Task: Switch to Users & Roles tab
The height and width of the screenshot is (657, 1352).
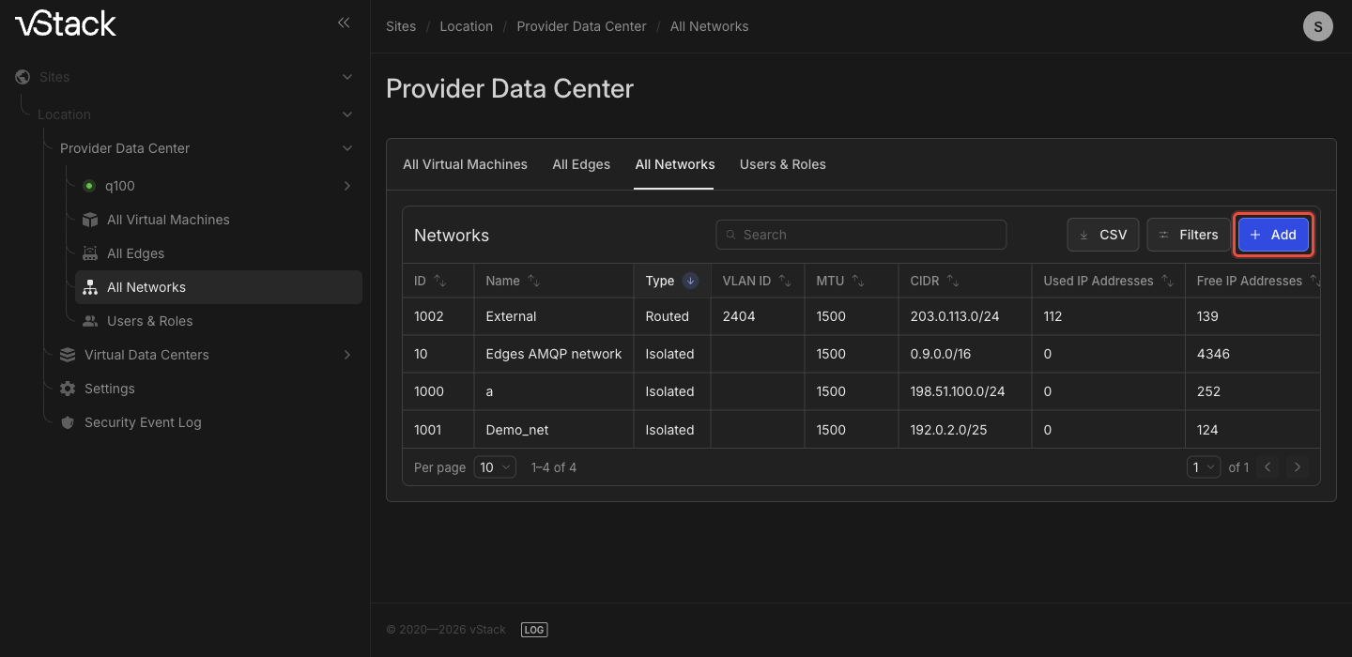Action: click(x=783, y=164)
